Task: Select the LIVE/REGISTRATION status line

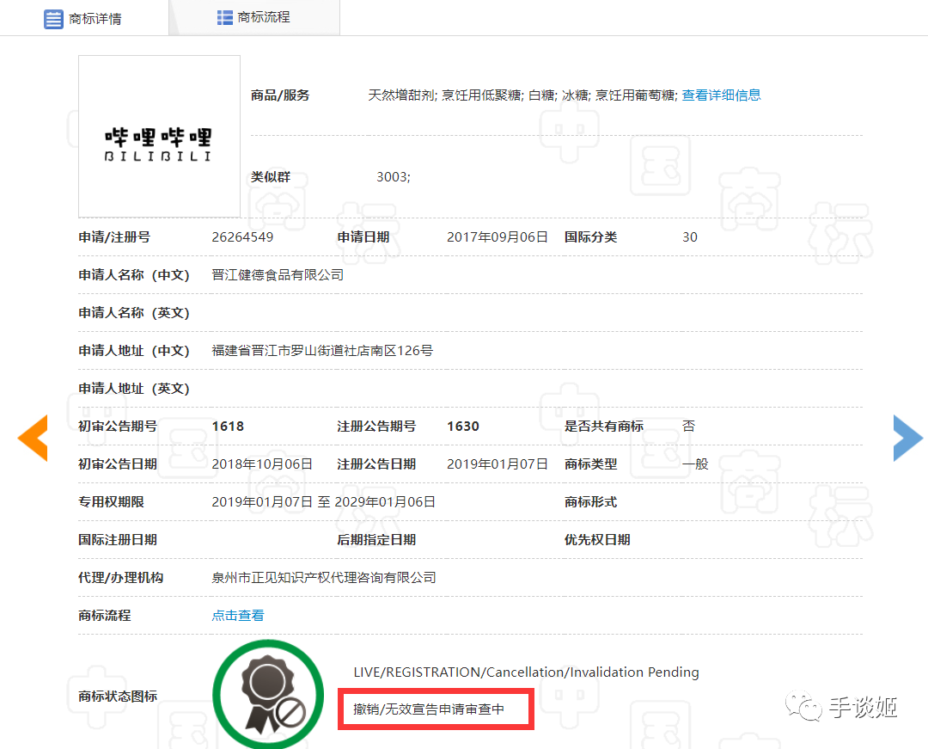Action: [x=526, y=672]
